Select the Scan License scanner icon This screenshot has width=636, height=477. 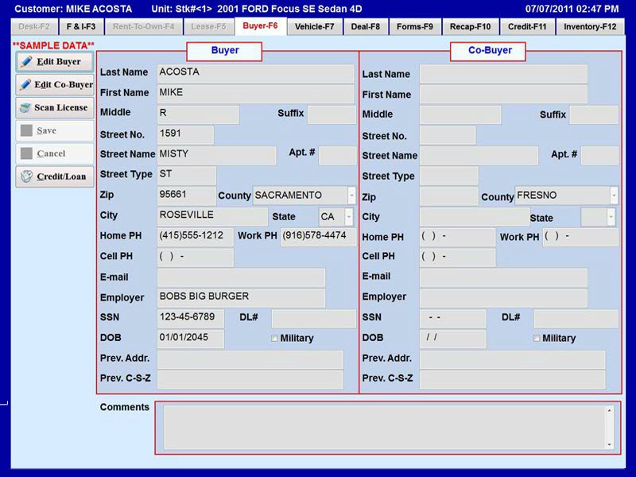tap(26, 107)
